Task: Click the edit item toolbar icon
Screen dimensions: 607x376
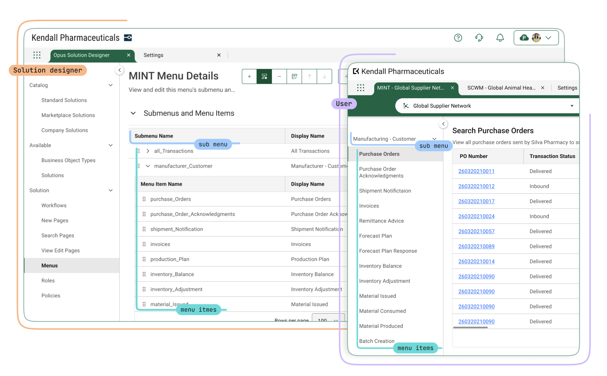Action: coord(294,76)
